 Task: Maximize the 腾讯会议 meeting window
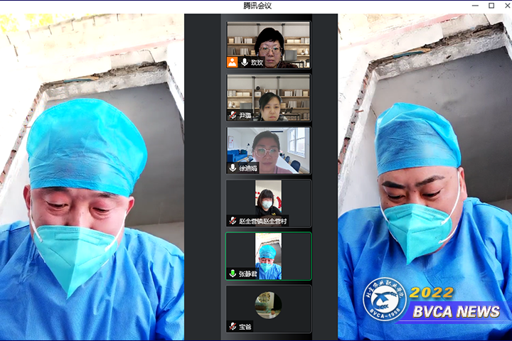coord(491,6)
